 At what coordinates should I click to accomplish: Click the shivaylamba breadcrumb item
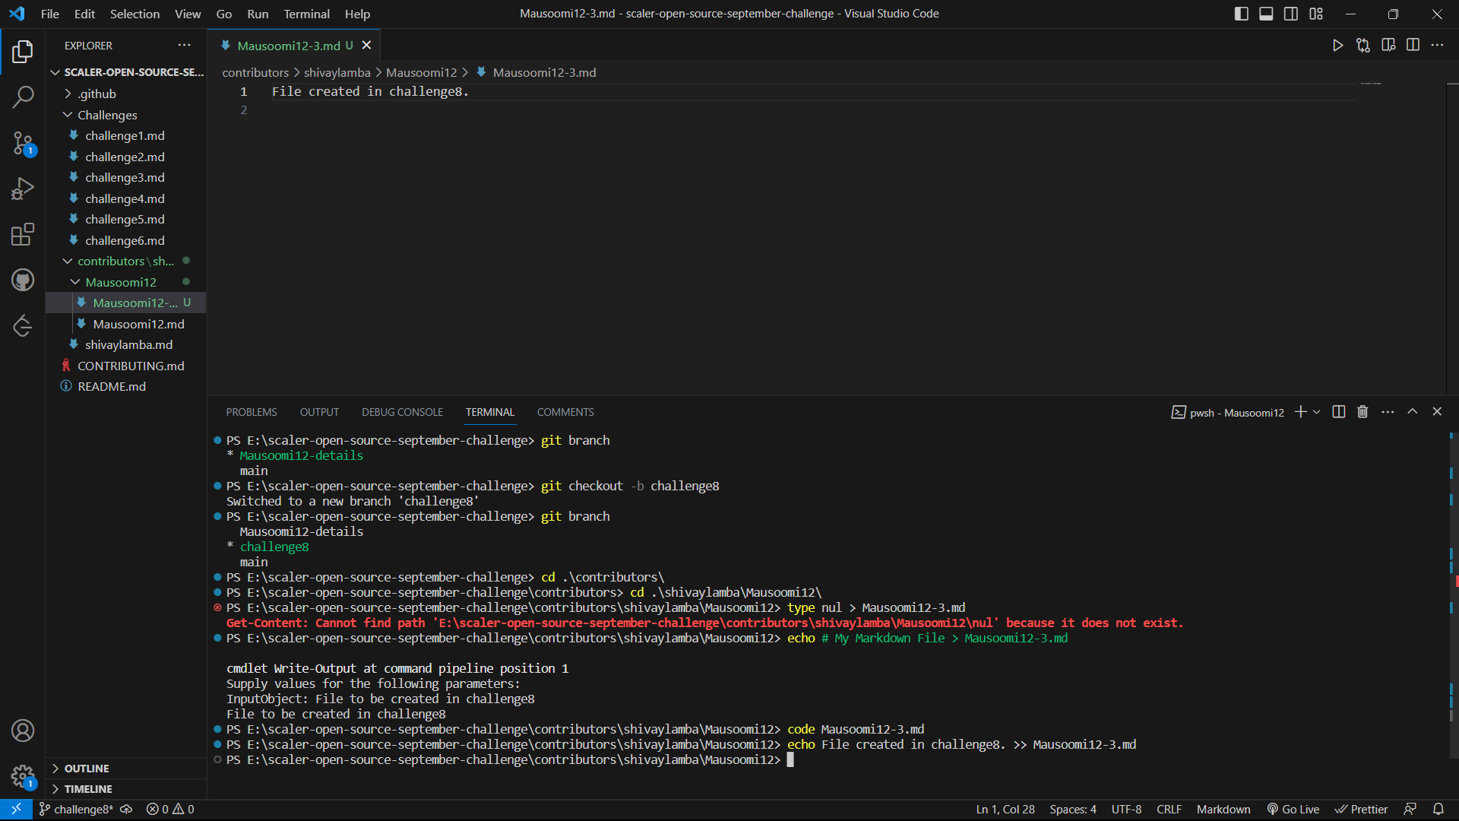click(x=337, y=72)
